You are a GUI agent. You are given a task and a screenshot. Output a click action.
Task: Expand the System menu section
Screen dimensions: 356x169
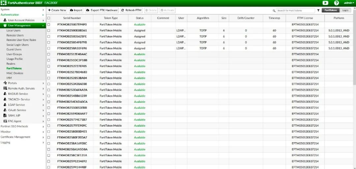pos(23,10)
